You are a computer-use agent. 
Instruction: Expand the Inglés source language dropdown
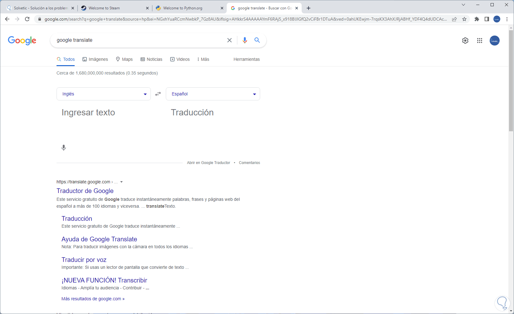pos(104,94)
